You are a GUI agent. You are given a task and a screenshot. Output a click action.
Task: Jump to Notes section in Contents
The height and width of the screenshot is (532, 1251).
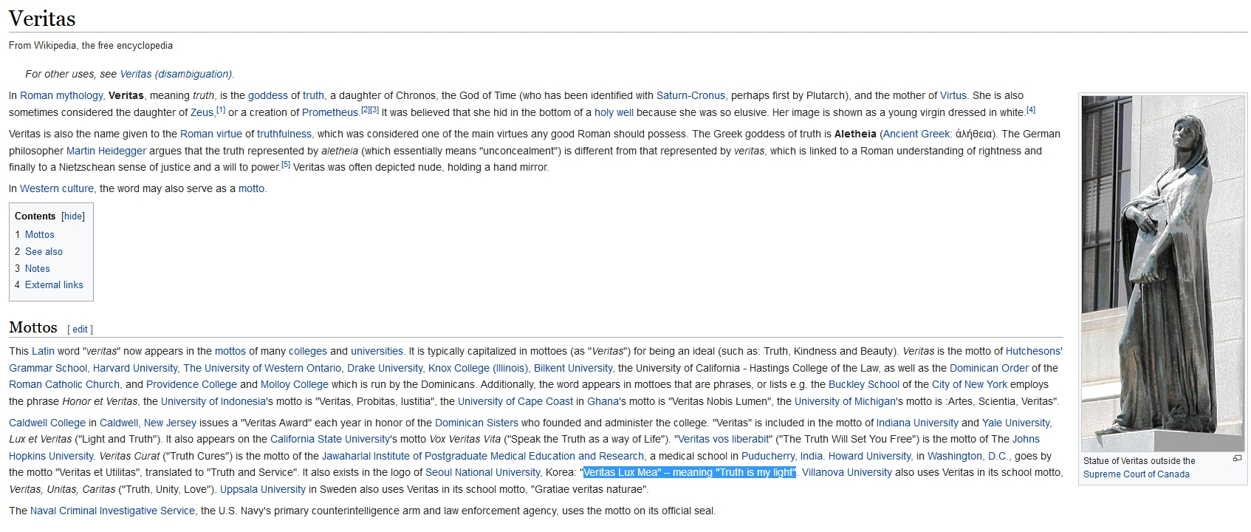coord(32,269)
